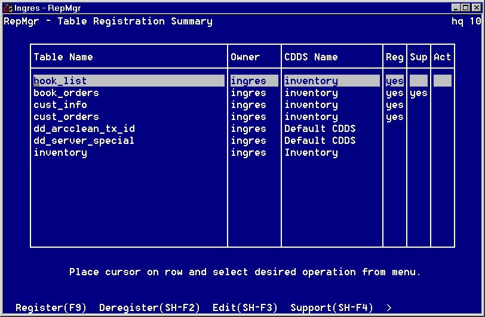Click Owner field of book_list row
485x317 pixels.
click(x=248, y=81)
